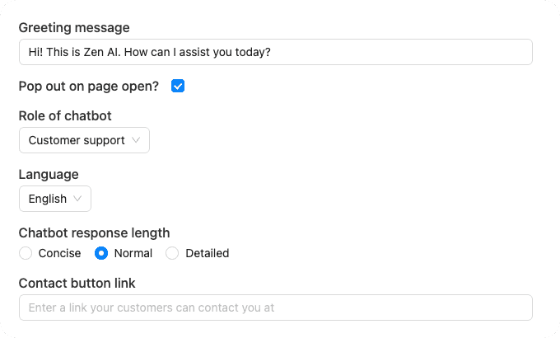Click the 'Customer support' selected value text
This screenshot has width=560, height=338.
click(77, 140)
